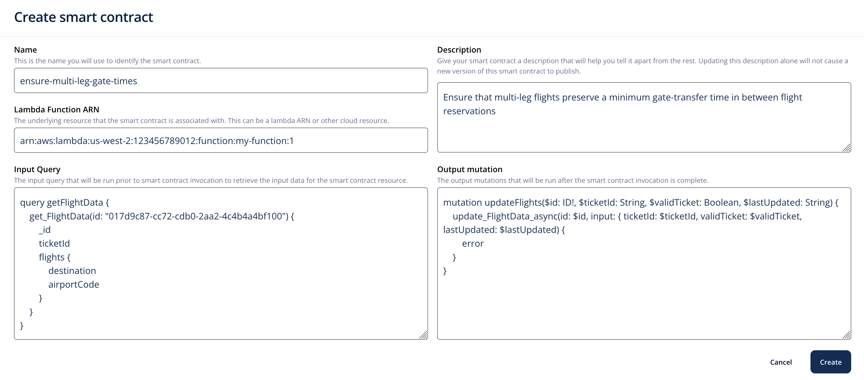Grab the Output mutation textarea resize handle

pos(846,335)
